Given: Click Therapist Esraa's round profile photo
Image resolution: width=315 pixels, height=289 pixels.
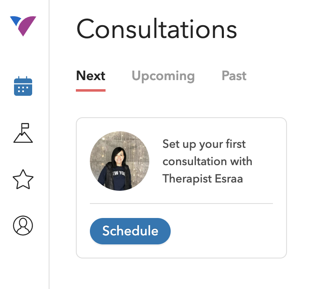Looking at the screenshot, I should pos(120,161).
